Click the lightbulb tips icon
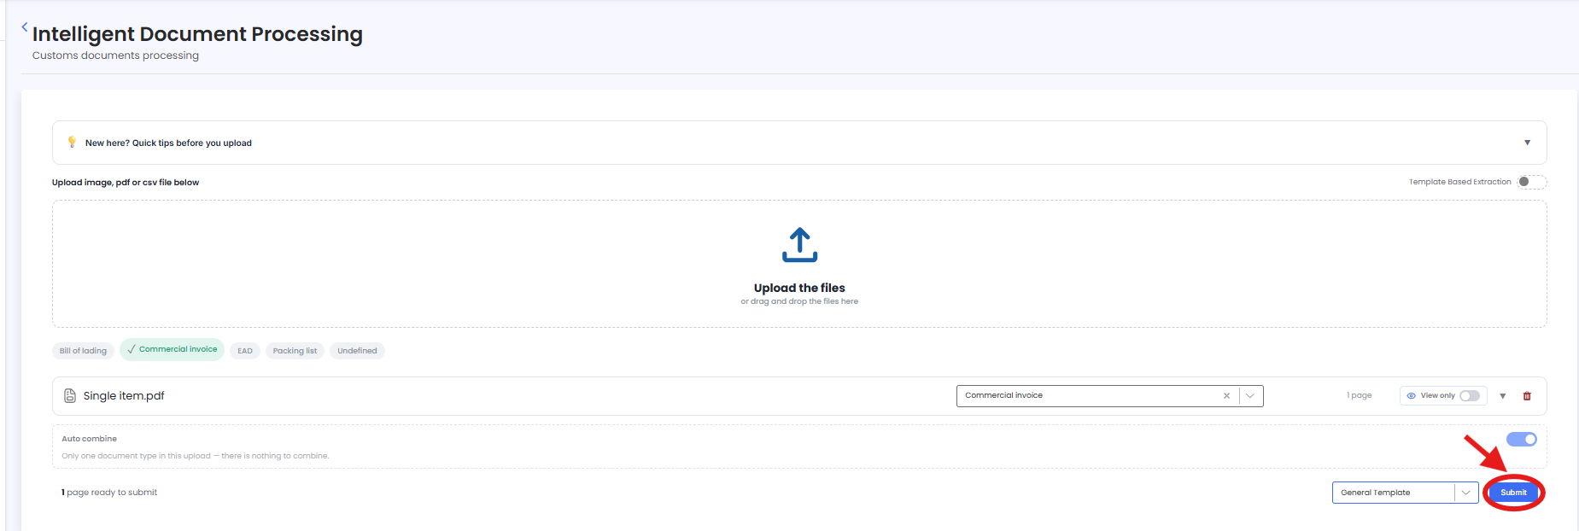Screen dimensions: 1579x531 [x=72, y=143]
